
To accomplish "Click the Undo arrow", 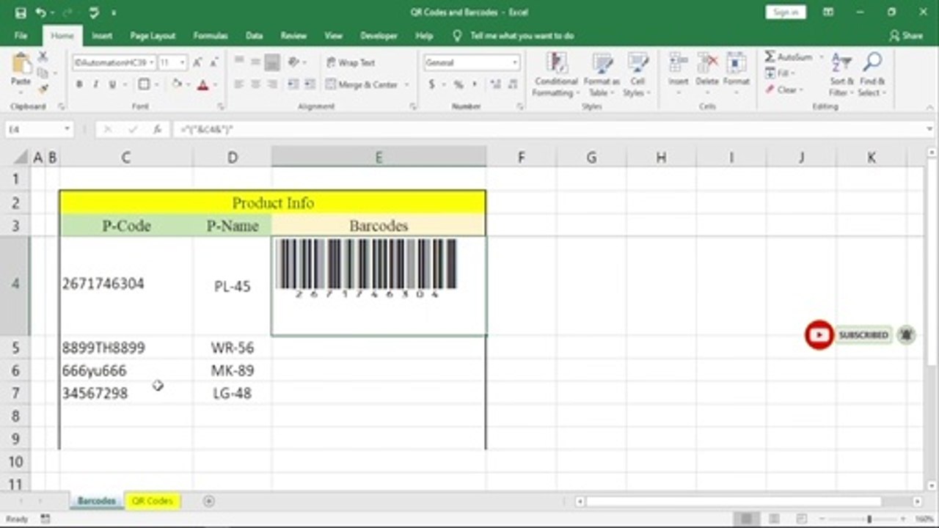I will [40, 12].
